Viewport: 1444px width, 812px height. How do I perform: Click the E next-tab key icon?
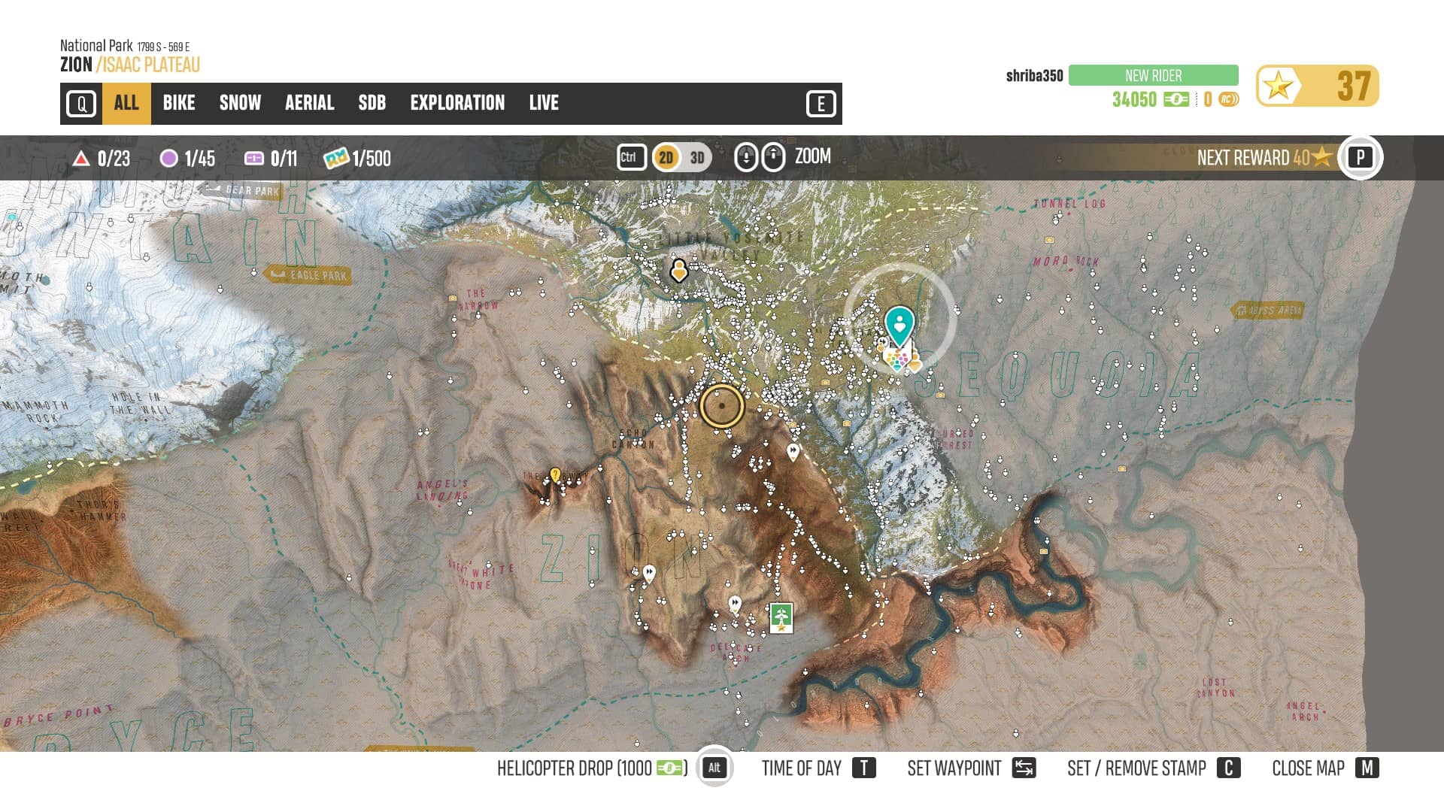click(x=821, y=103)
